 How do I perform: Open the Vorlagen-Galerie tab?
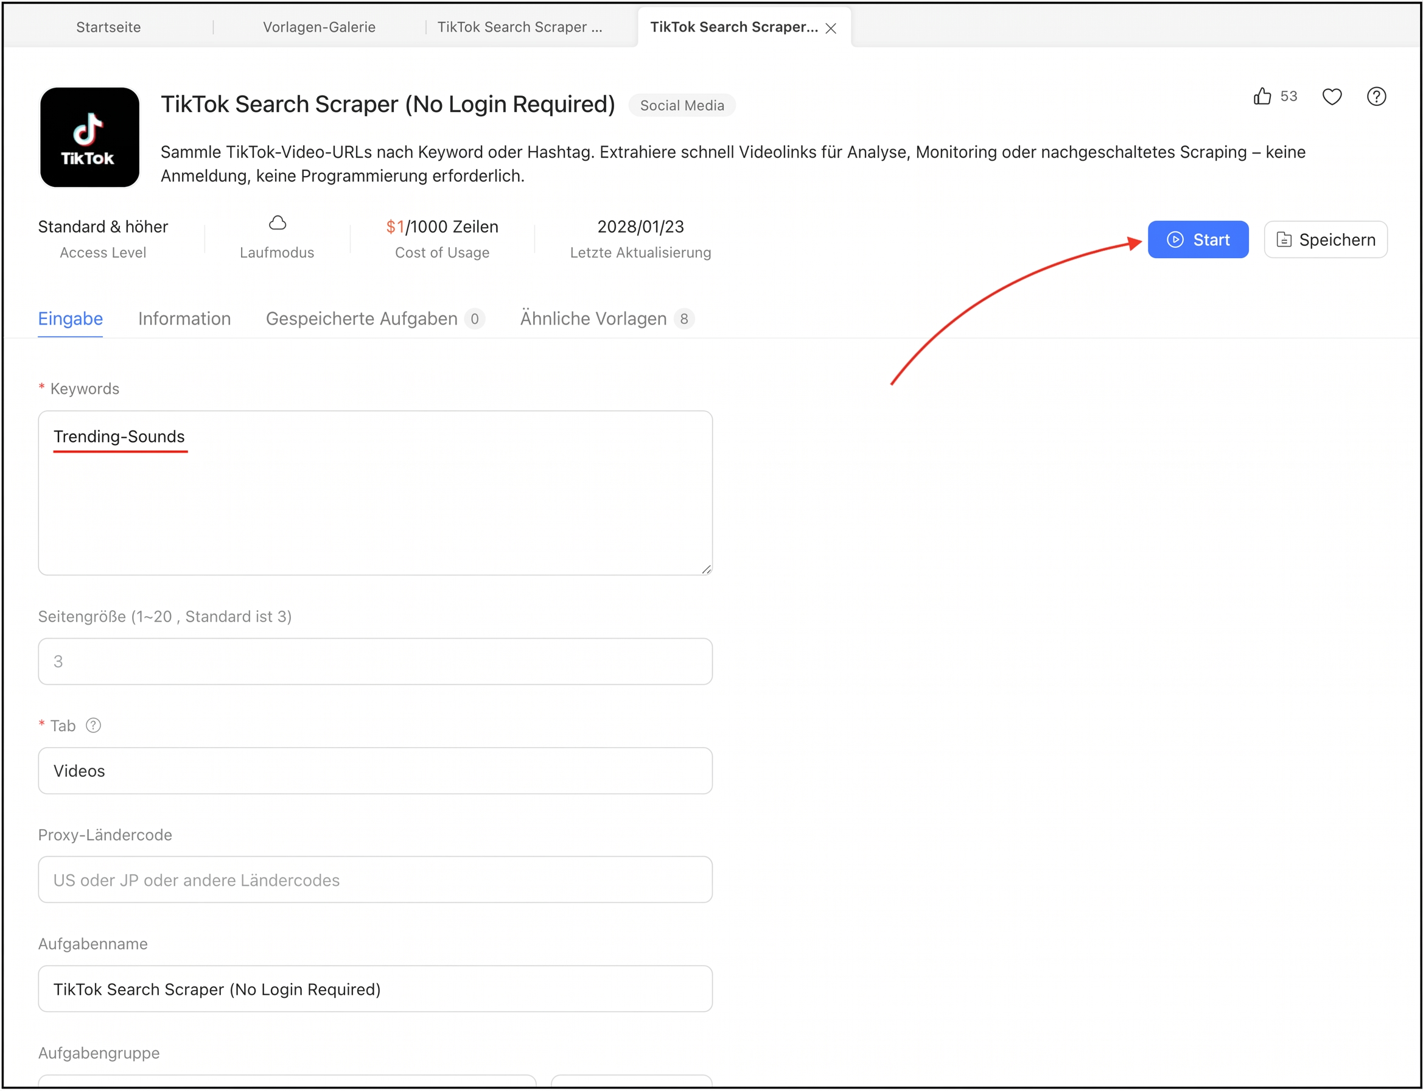click(x=319, y=27)
